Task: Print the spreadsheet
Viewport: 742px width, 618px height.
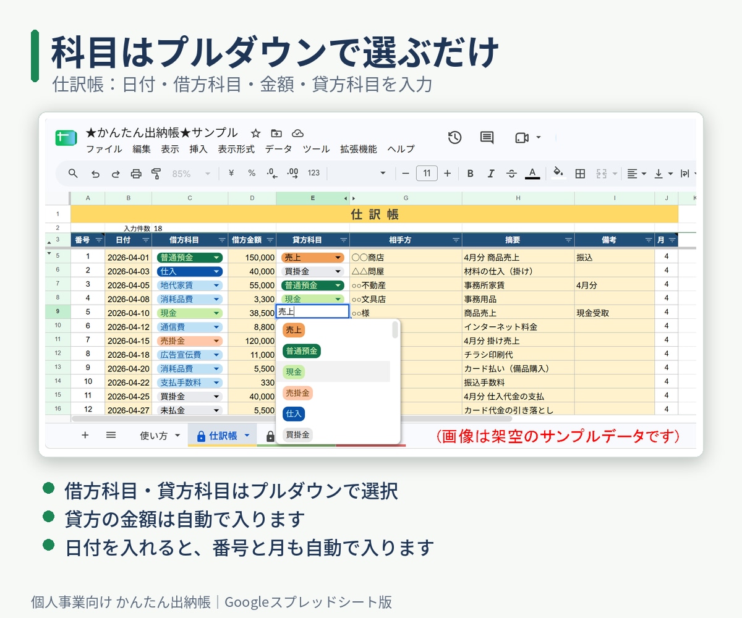Action: [x=136, y=174]
